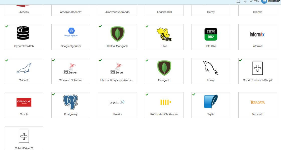
Task: Click the Amazondynamodb label
Action: coord(117,12)
